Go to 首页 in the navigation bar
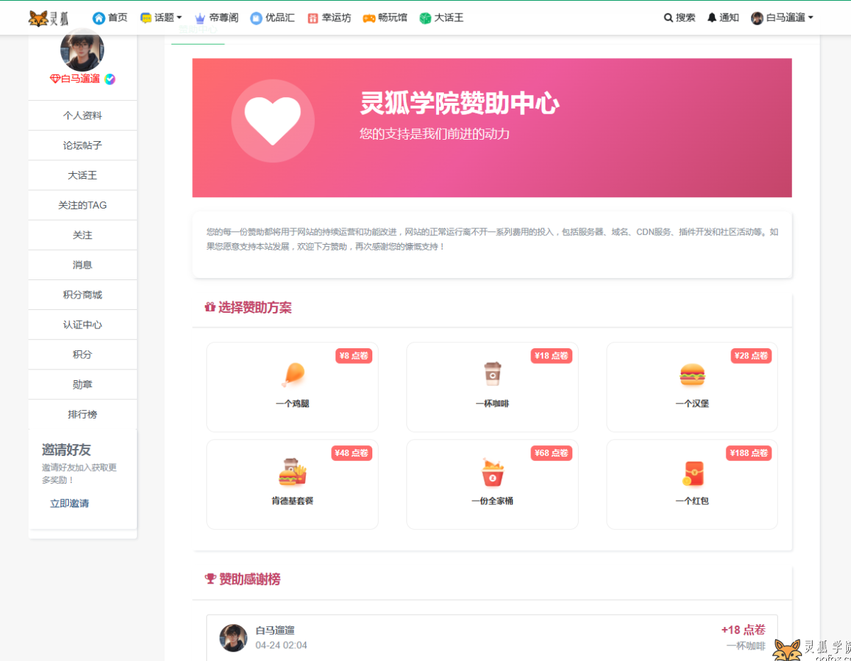Viewport: 851px width, 661px height. tap(110, 18)
